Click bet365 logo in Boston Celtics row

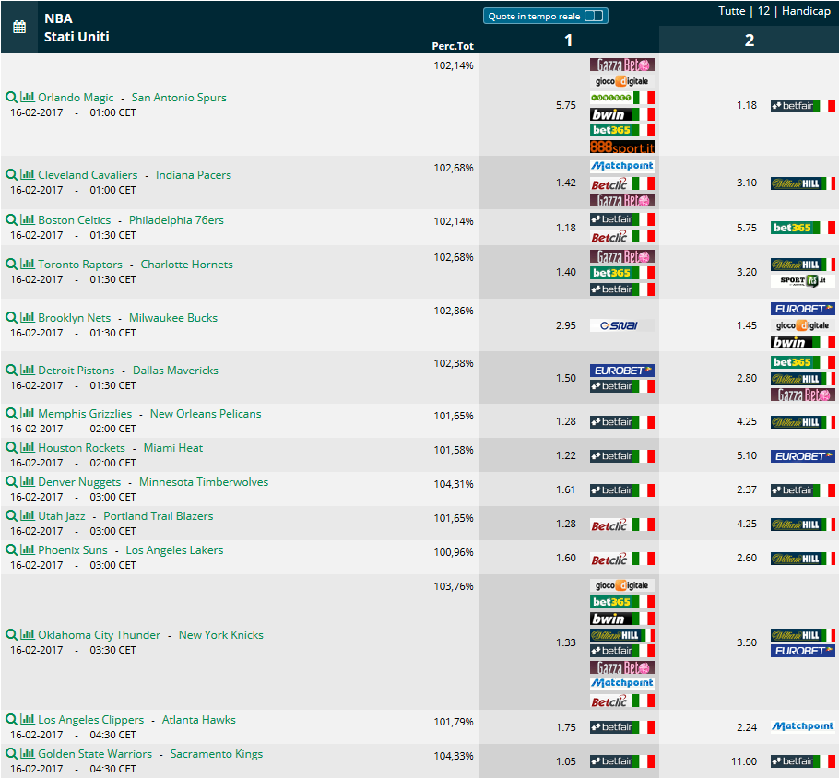[x=803, y=228]
